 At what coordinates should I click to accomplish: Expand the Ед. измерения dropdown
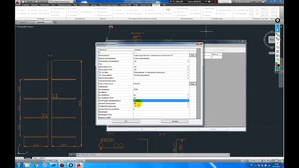pos(188,95)
